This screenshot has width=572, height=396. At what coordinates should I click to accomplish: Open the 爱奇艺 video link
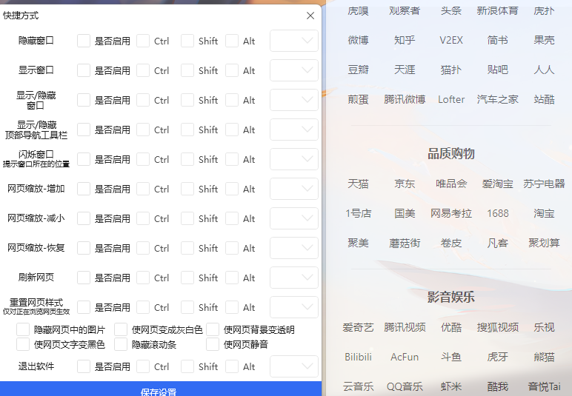point(358,327)
